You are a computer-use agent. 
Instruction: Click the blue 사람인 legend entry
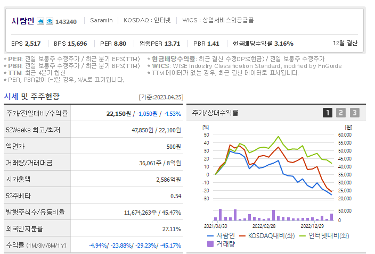(221, 236)
